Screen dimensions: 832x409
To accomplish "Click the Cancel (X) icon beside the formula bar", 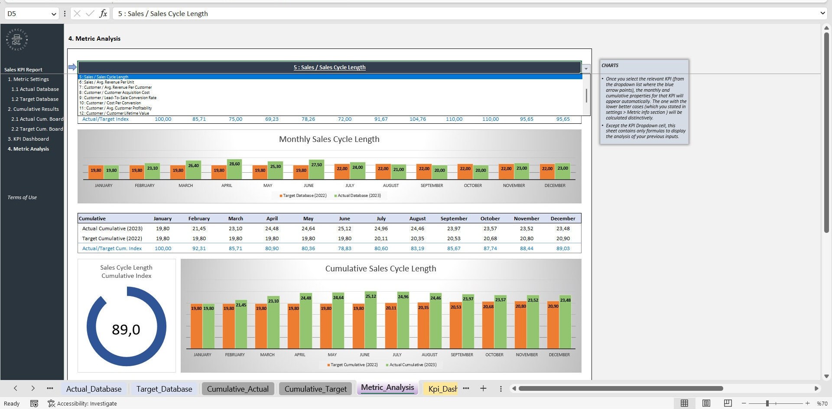I will pos(76,13).
